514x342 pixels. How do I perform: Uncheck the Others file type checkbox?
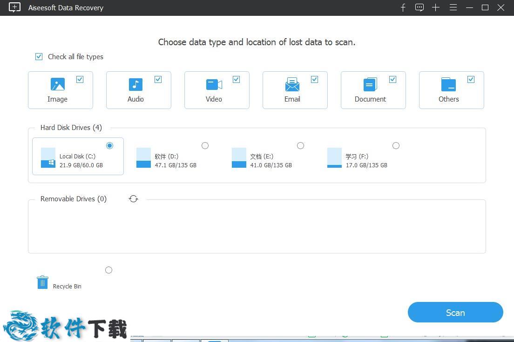click(471, 79)
